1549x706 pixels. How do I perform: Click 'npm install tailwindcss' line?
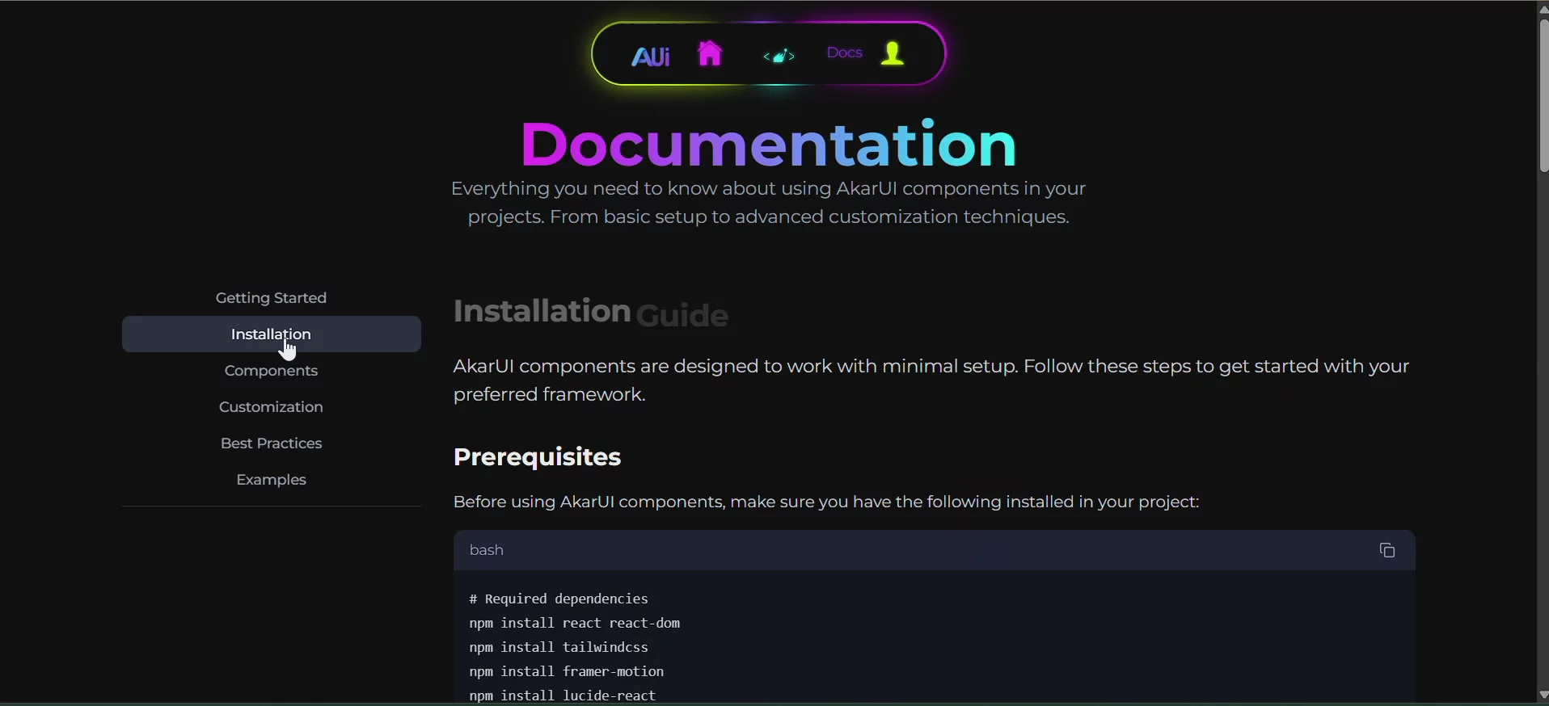pos(559,647)
